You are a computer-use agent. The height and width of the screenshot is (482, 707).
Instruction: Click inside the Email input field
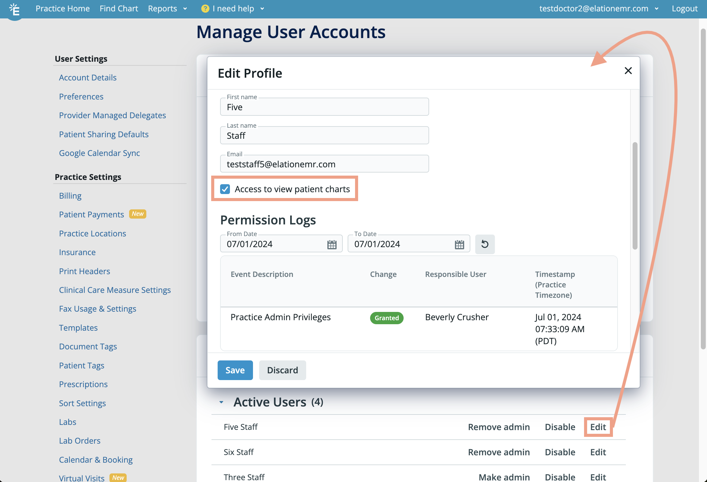tap(324, 164)
